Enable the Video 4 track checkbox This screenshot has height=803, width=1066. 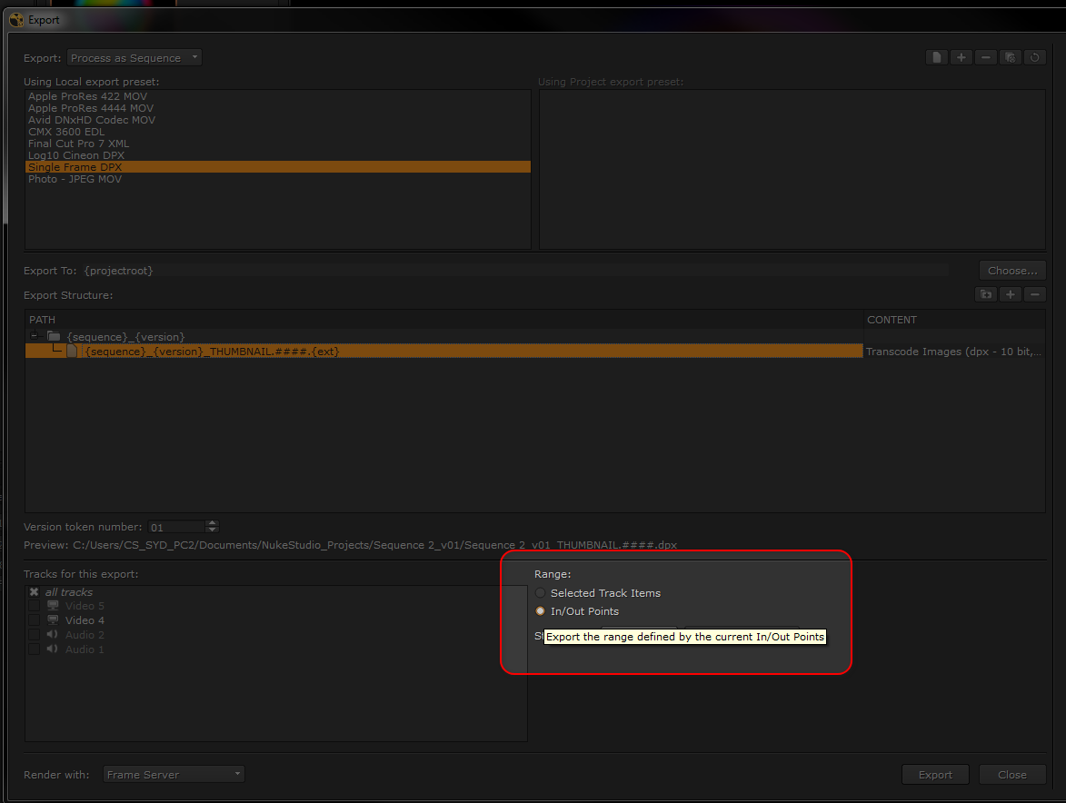[x=34, y=620]
